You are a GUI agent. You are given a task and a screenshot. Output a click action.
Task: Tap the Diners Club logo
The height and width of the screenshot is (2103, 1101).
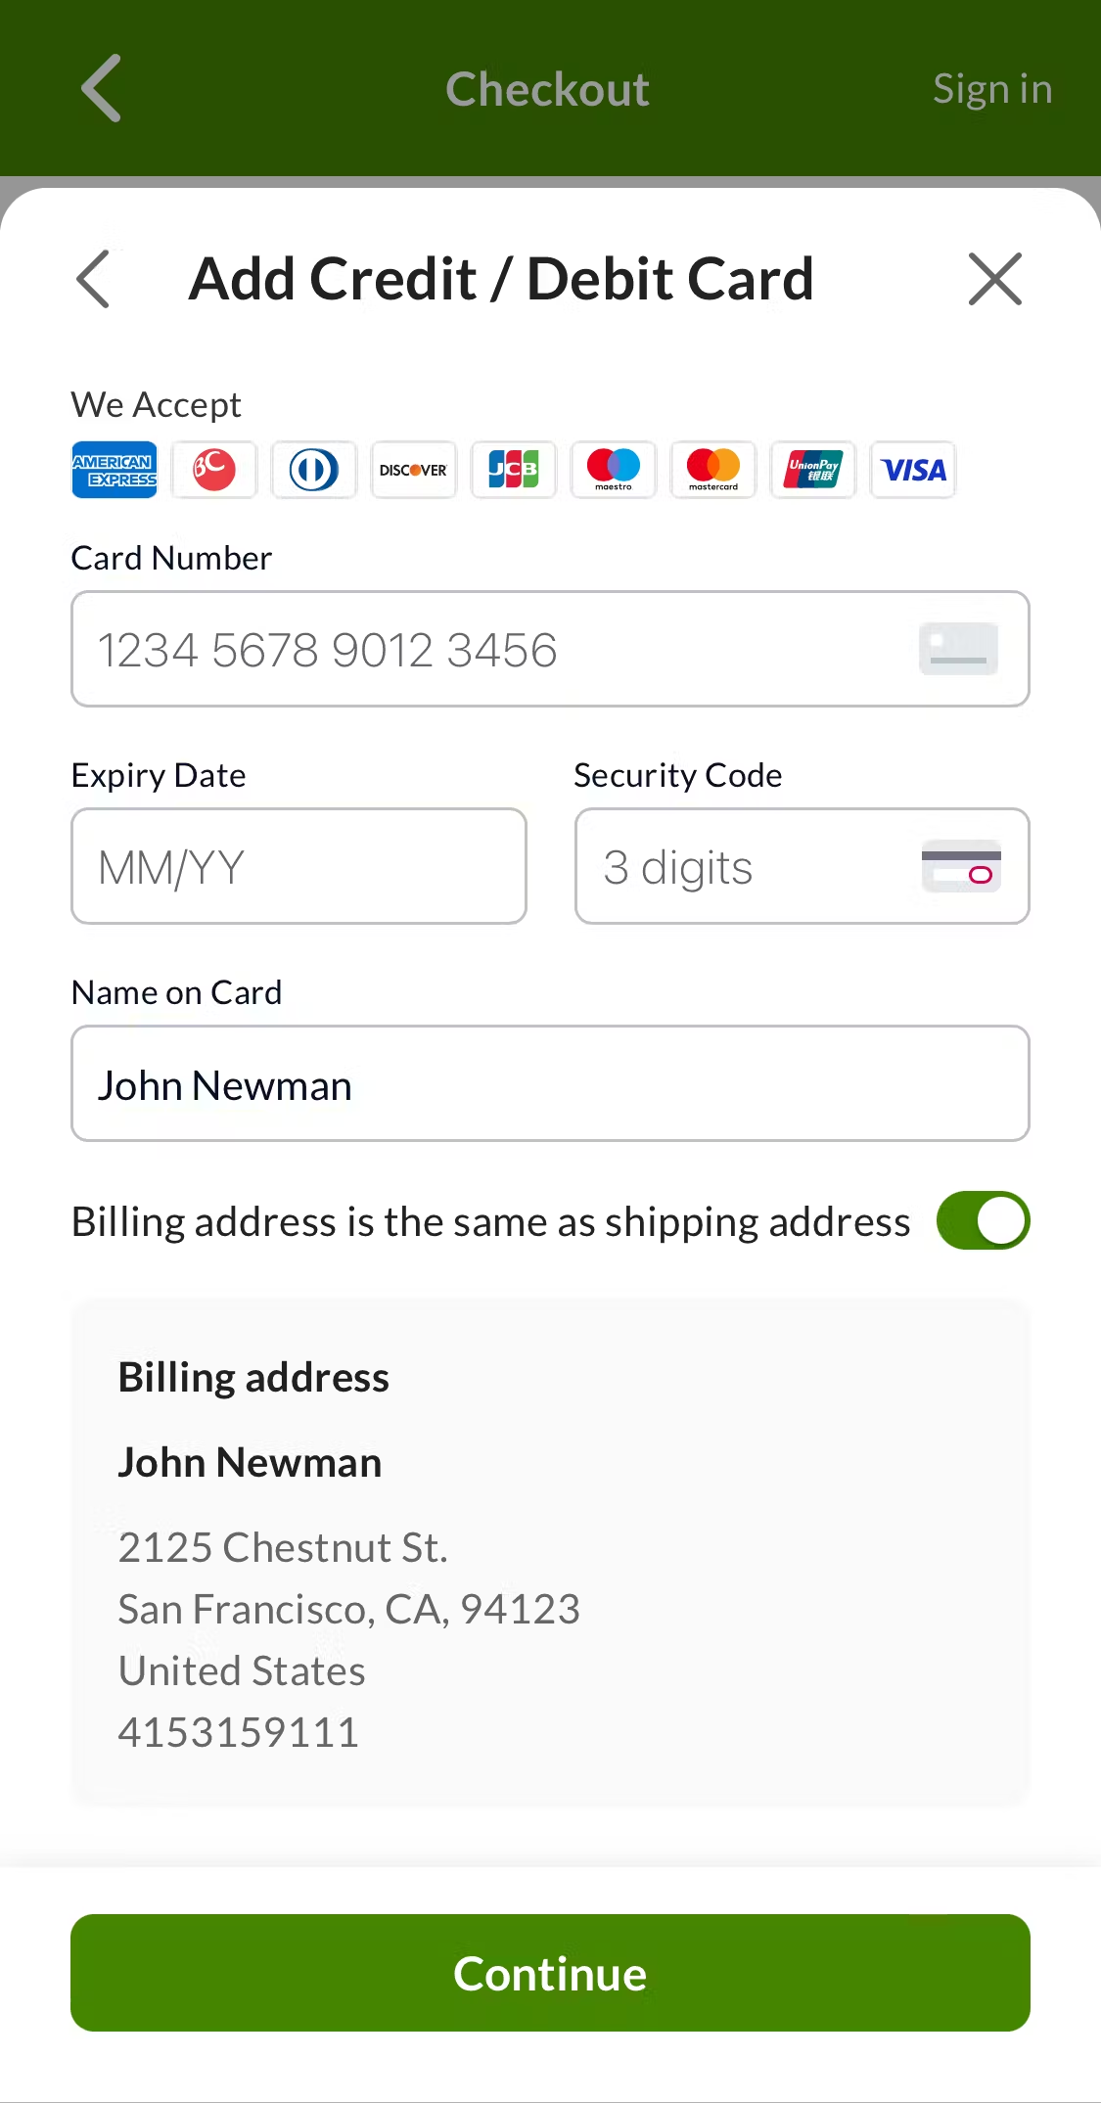314,471
